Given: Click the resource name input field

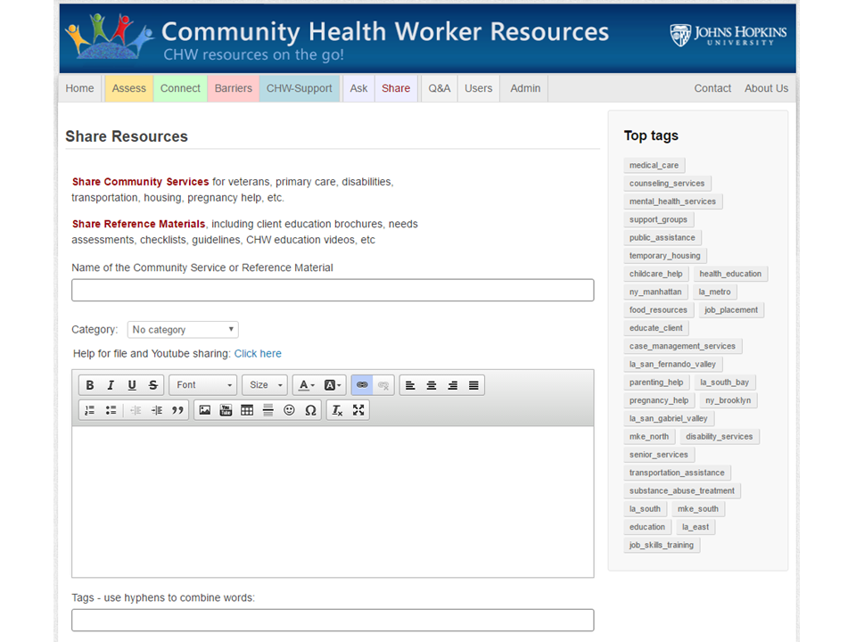Looking at the screenshot, I should (x=333, y=290).
